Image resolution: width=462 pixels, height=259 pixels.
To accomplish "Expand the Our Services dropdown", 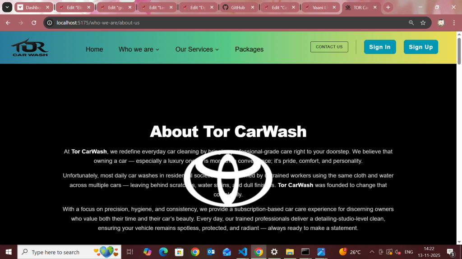I will (197, 49).
